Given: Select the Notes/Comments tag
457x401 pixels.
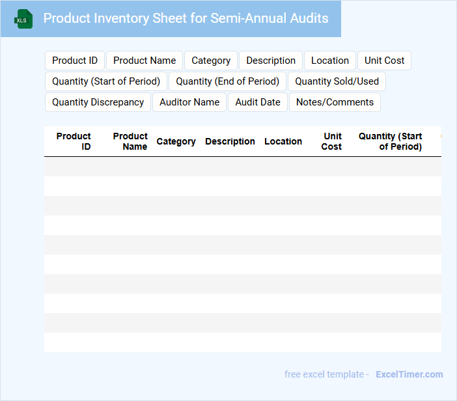Looking at the screenshot, I should tap(335, 102).
